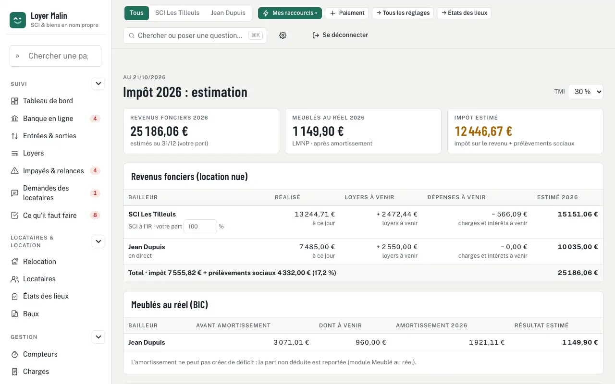Click the magnifier icon in top search bar
The height and width of the screenshot is (384, 615).
(x=131, y=36)
